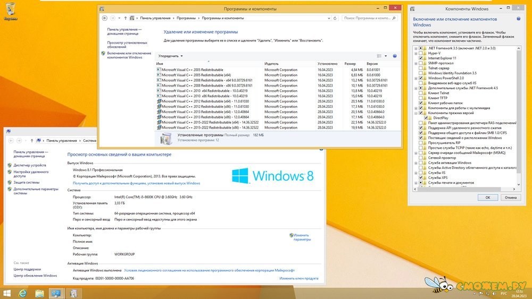Viewport: 532px width, 299px height.
Task: Expand the SNMP-протокол node
Action: tap(416, 63)
